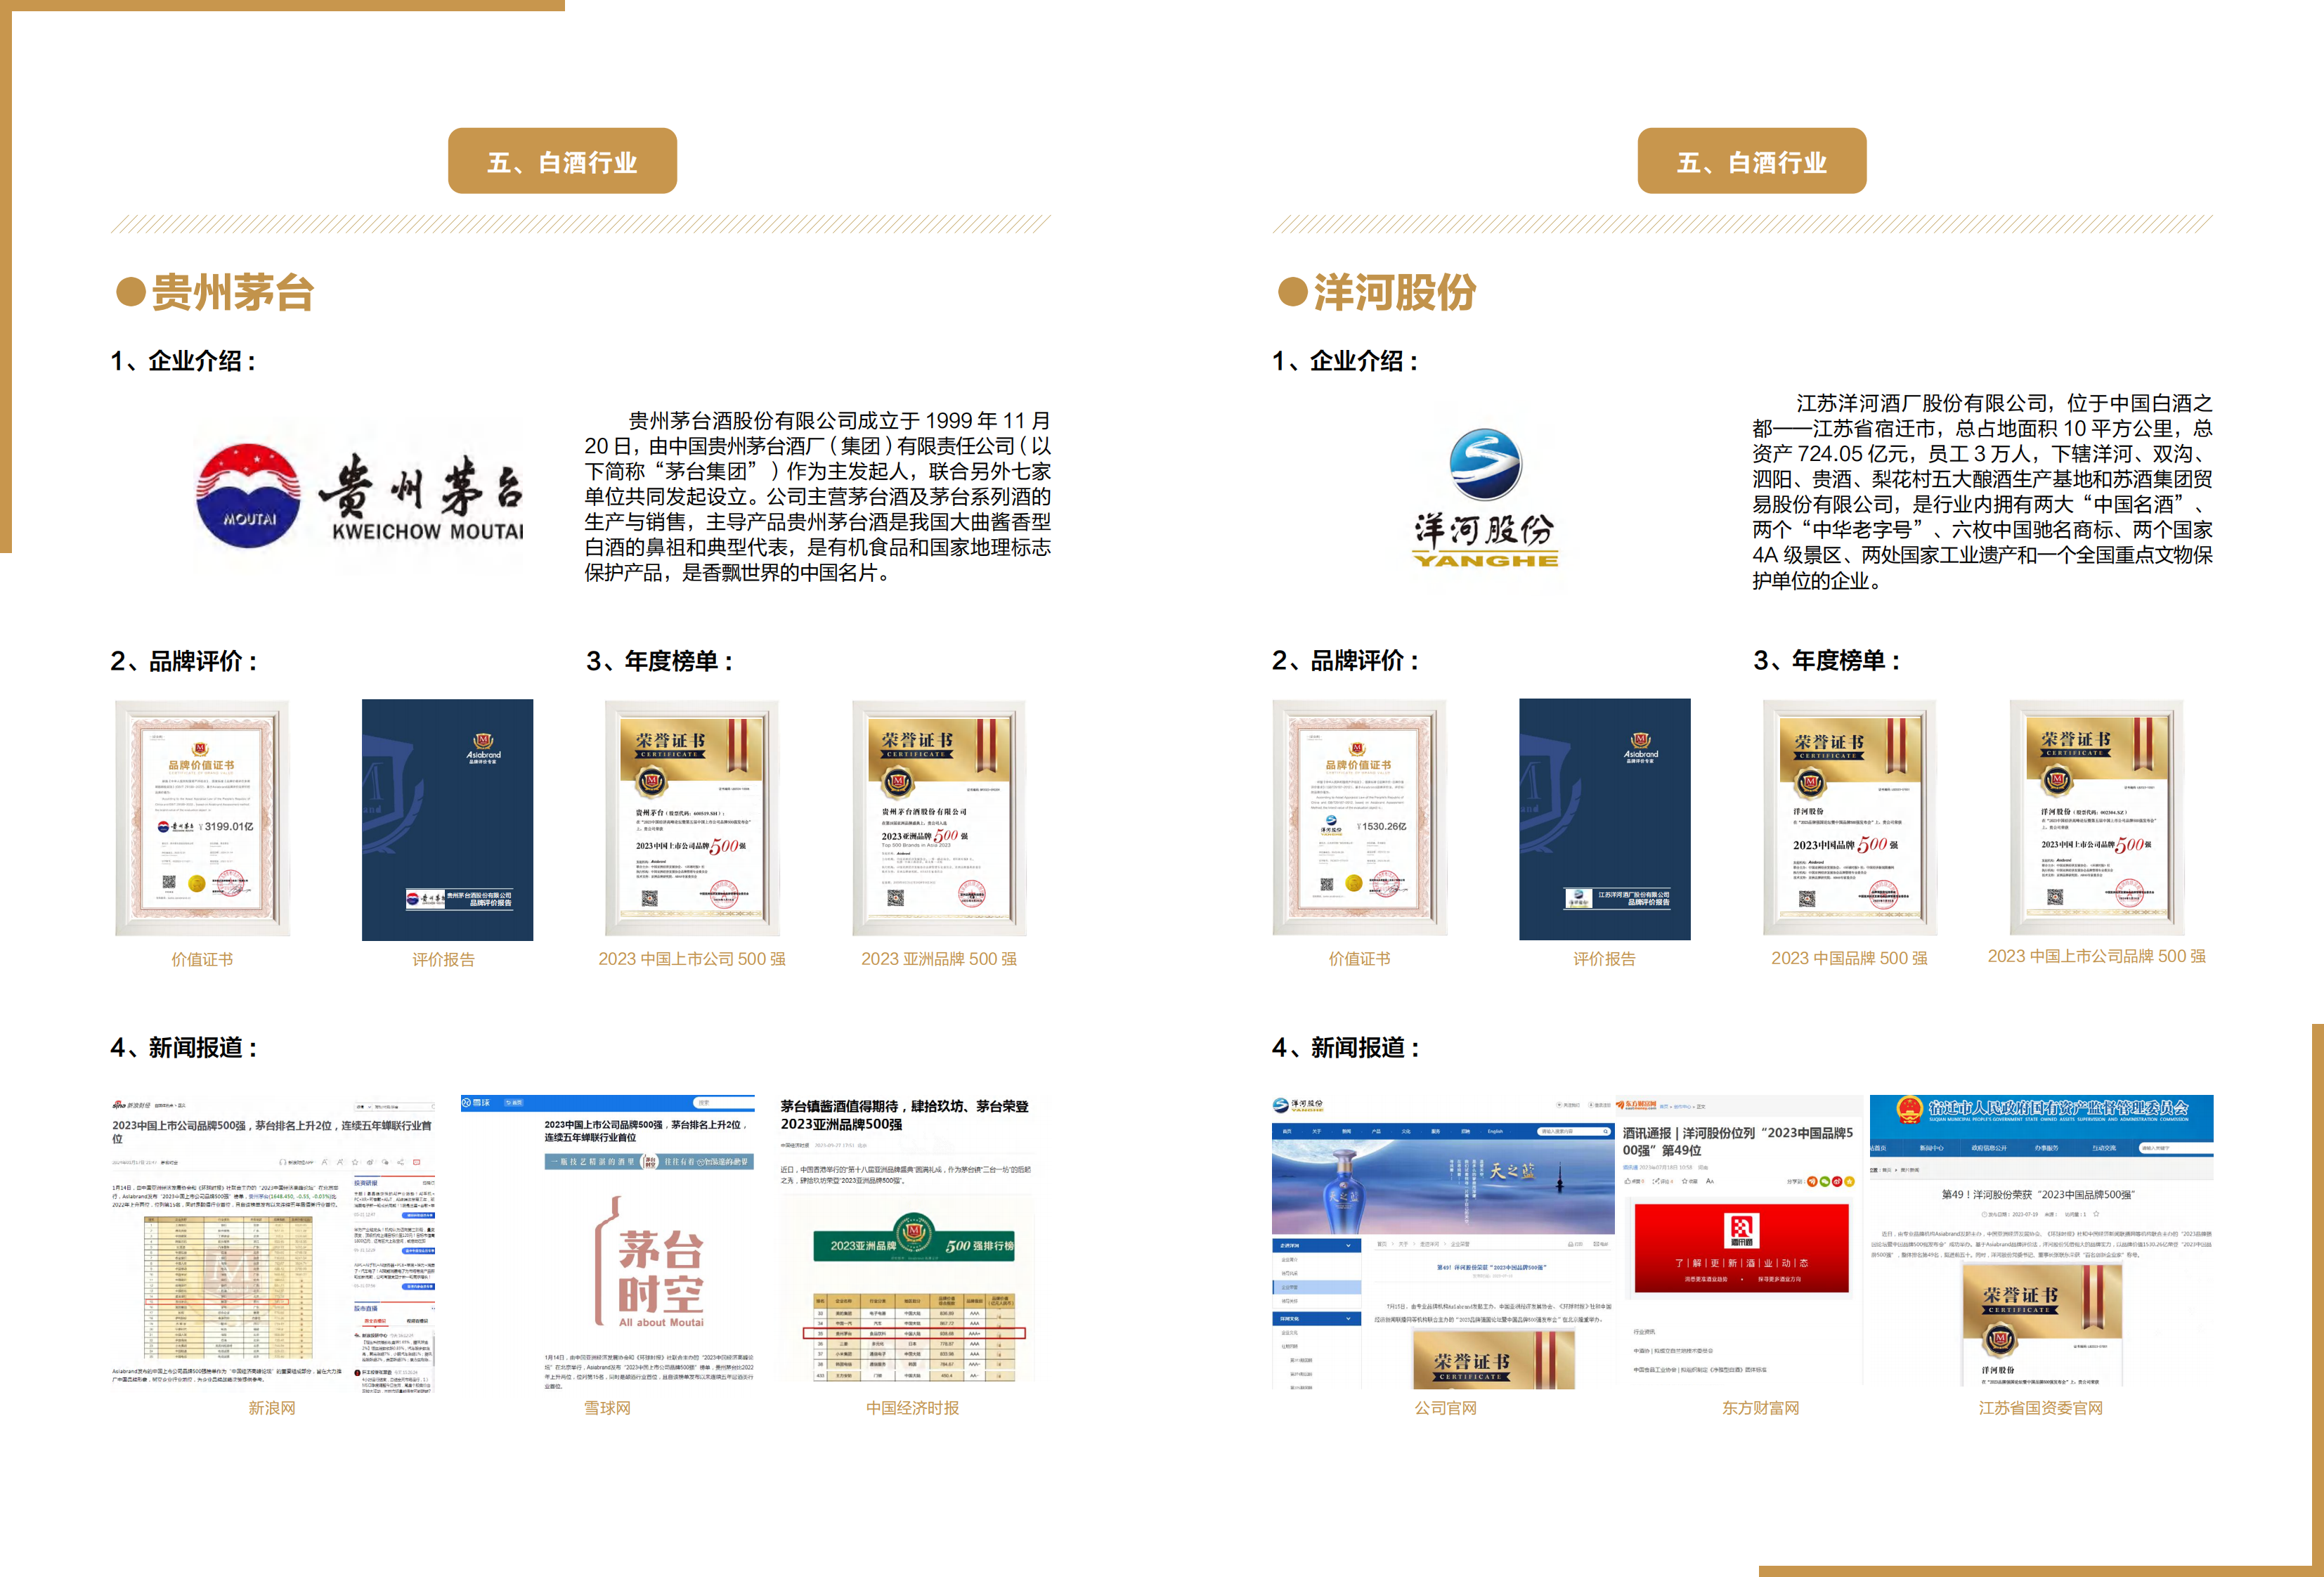
Task: Click the orange bullet before 洋河股份
Action: (1293, 292)
